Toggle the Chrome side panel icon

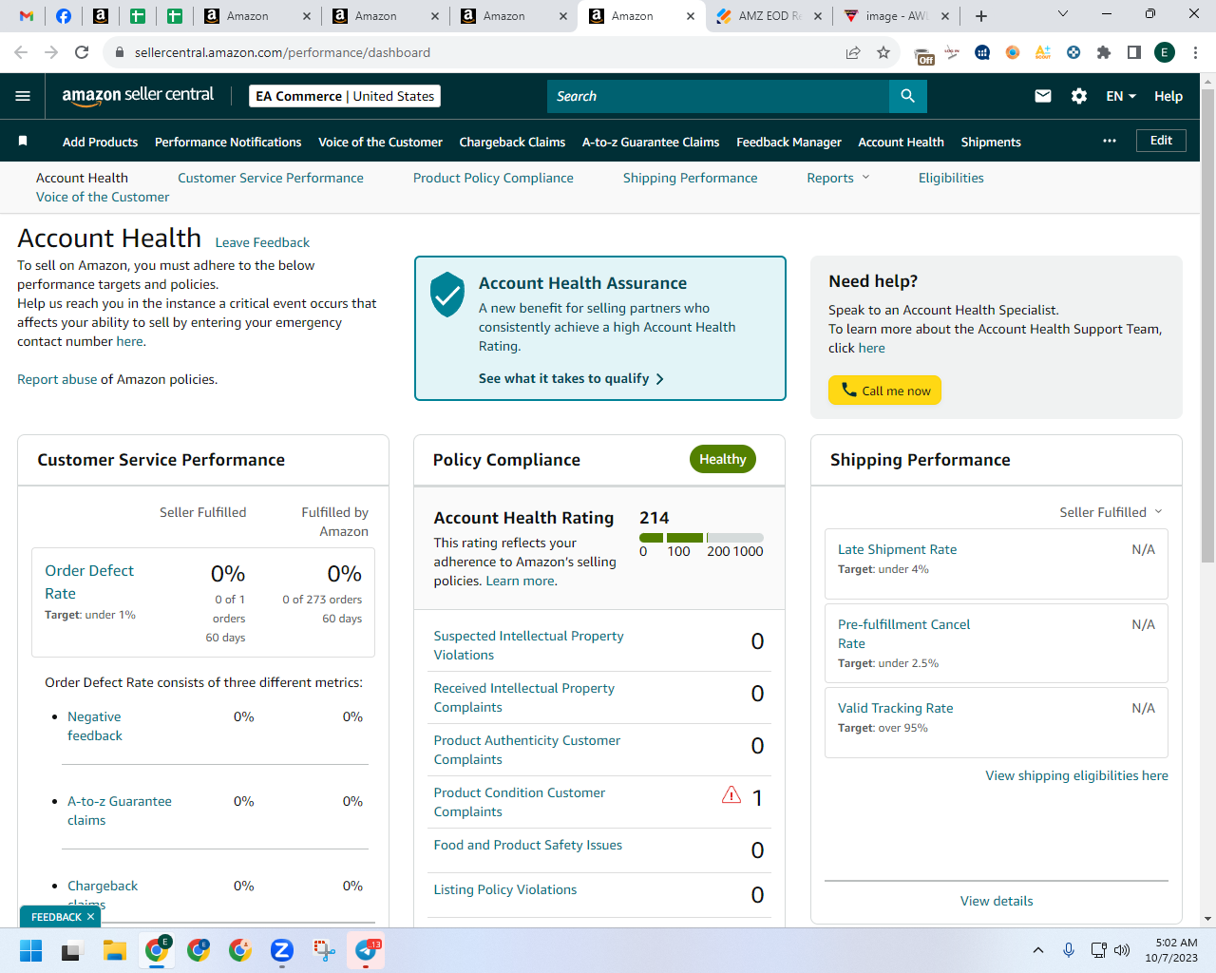tap(1134, 52)
